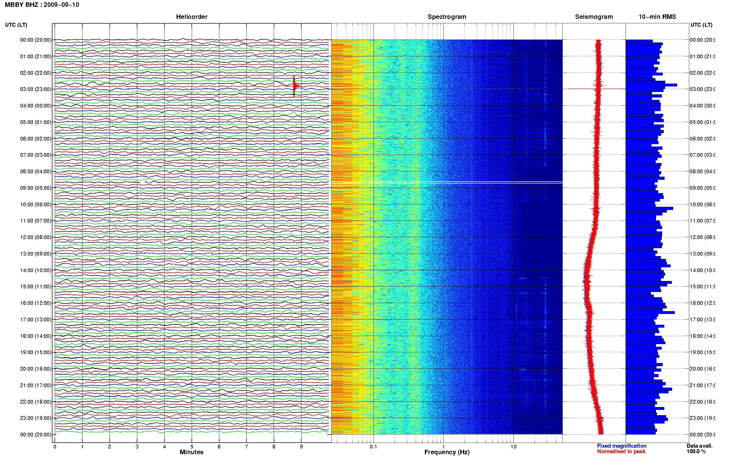Click the 'Spectrogram' panel heading

point(447,17)
